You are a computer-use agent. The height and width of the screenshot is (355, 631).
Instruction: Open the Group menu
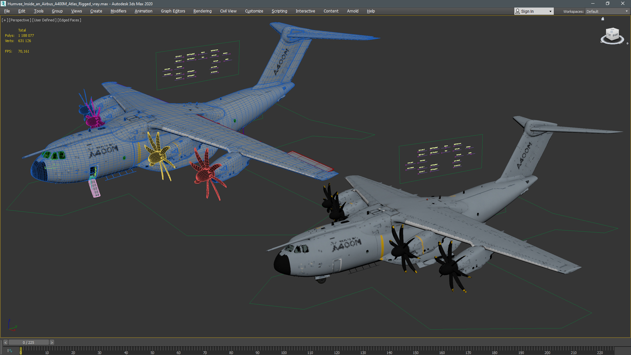tap(57, 11)
